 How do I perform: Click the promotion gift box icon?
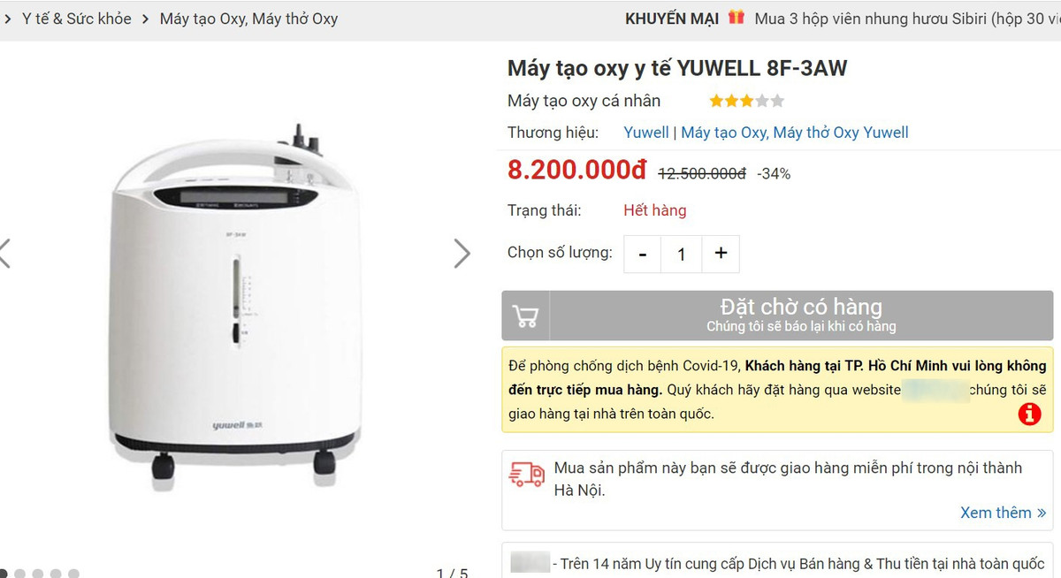(x=737, y=18)
